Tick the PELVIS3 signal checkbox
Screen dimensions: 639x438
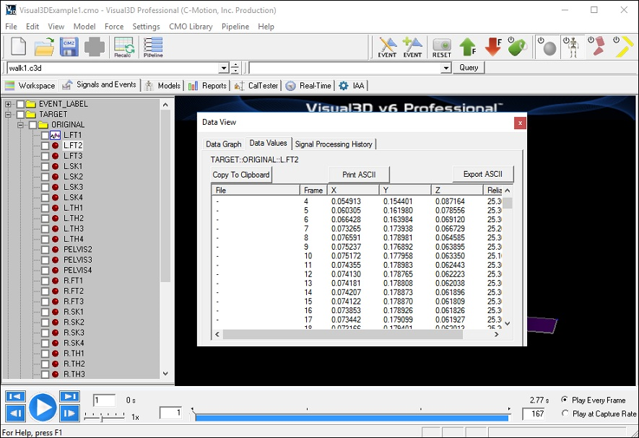45,260
